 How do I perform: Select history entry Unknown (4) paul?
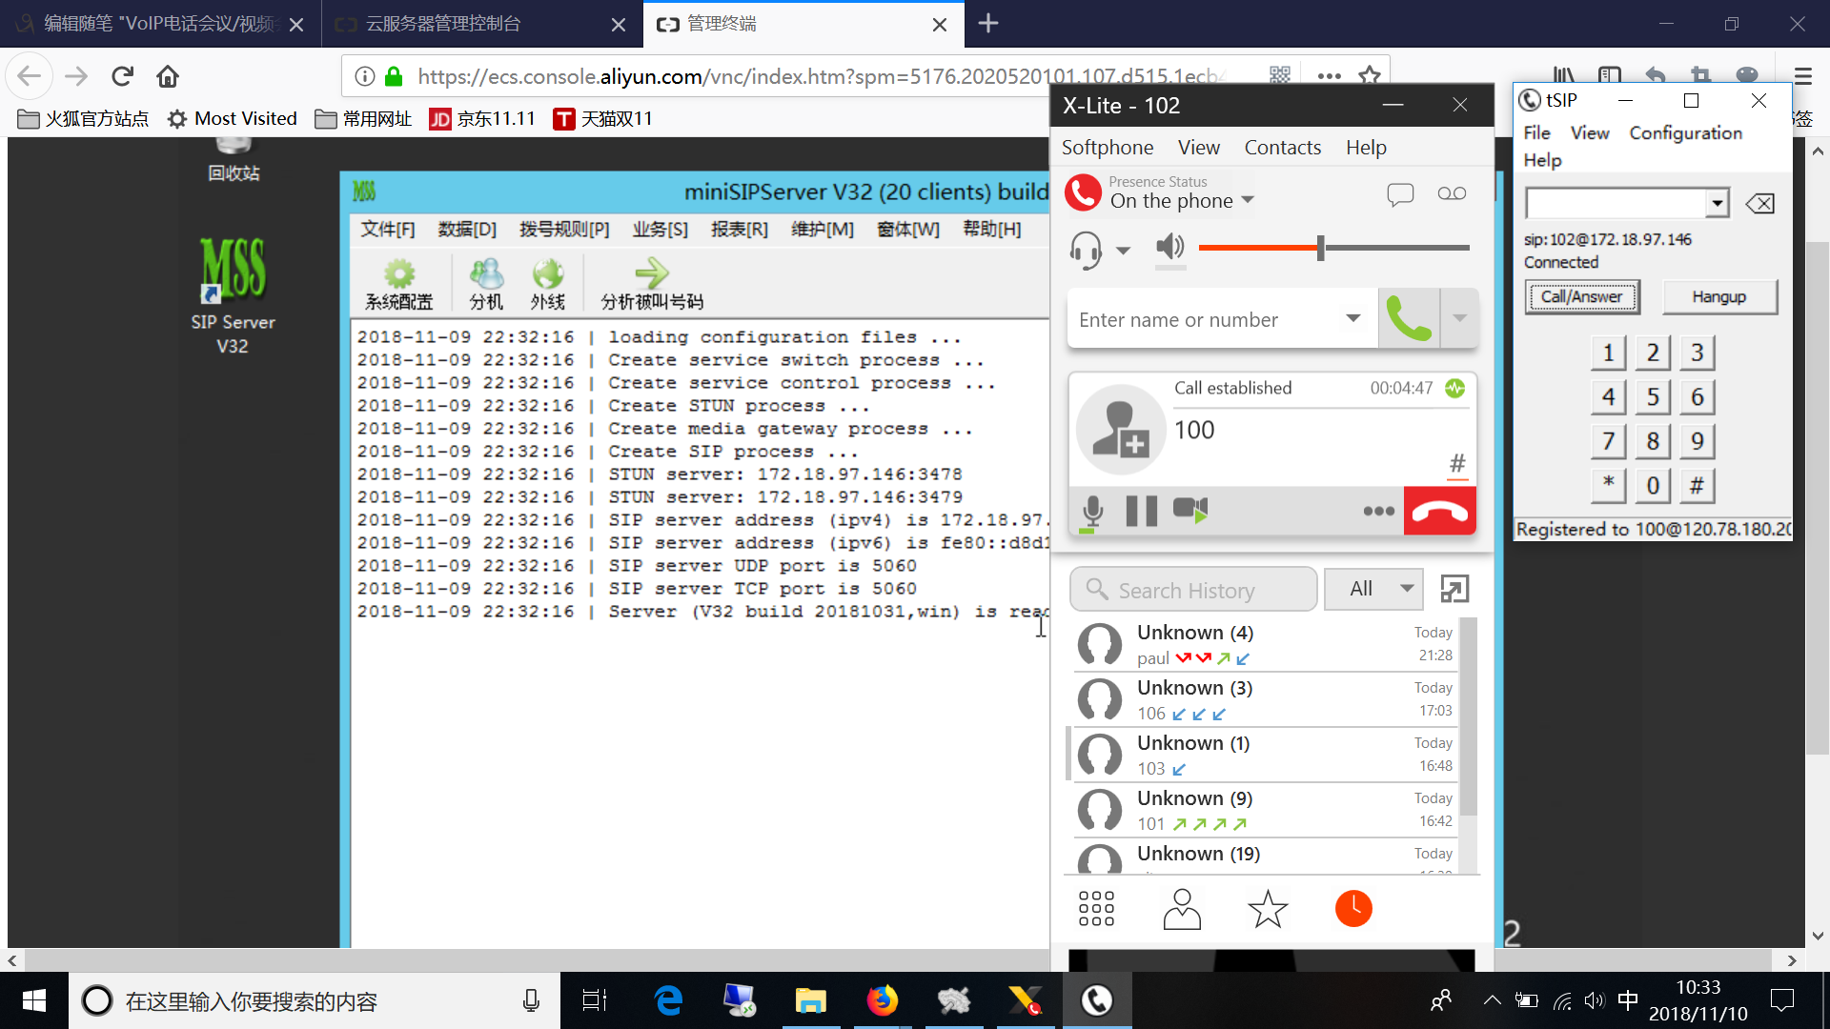[x=1266, y=645]
